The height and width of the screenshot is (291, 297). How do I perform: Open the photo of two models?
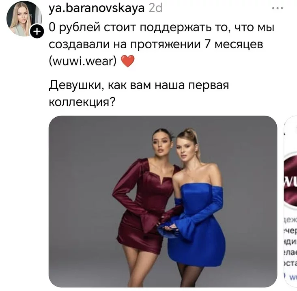tap(163, 201)
